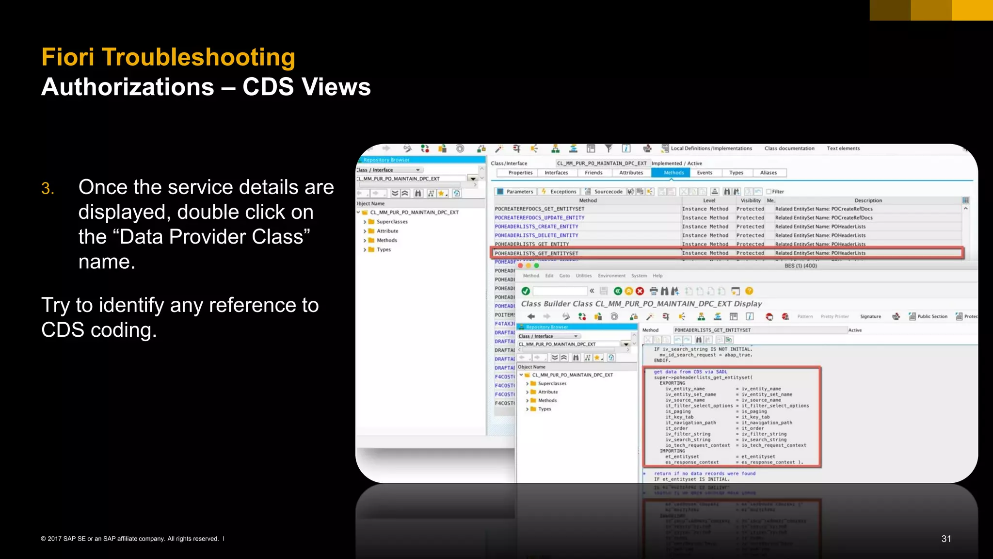Click Local Definitions/Implementations button
The image size is (993, 559).
pyautogui.click(x=707, y=148)
